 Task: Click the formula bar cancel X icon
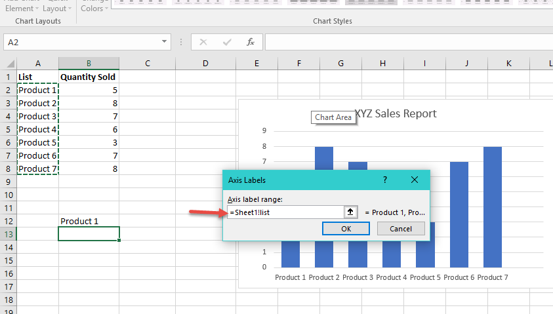[x=203, y=43]
